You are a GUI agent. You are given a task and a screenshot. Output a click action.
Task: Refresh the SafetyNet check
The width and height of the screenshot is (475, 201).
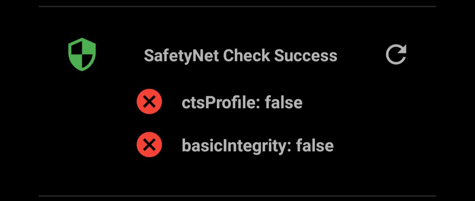click(396, 55)
